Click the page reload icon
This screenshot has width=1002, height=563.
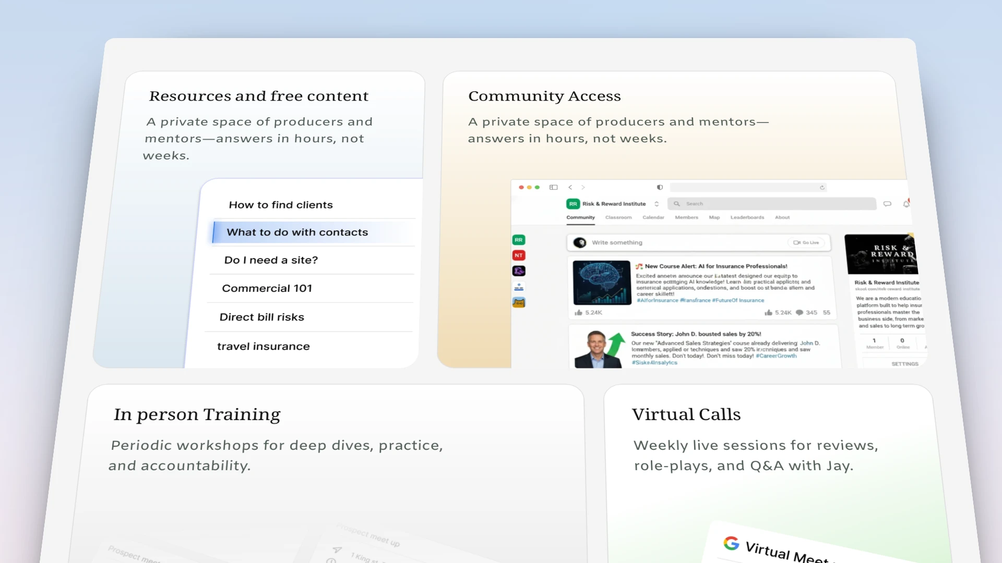click(822, 188)
